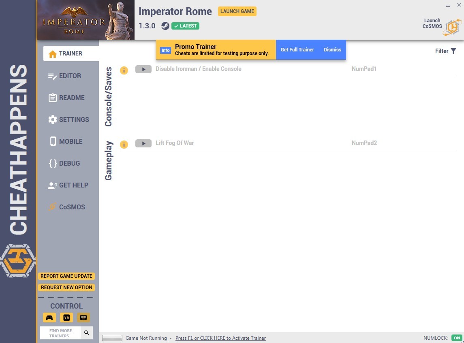This screenshot has height=343, width=464.
Task: Toggle the NUMLOCK ON indicator
Action: 457,338
